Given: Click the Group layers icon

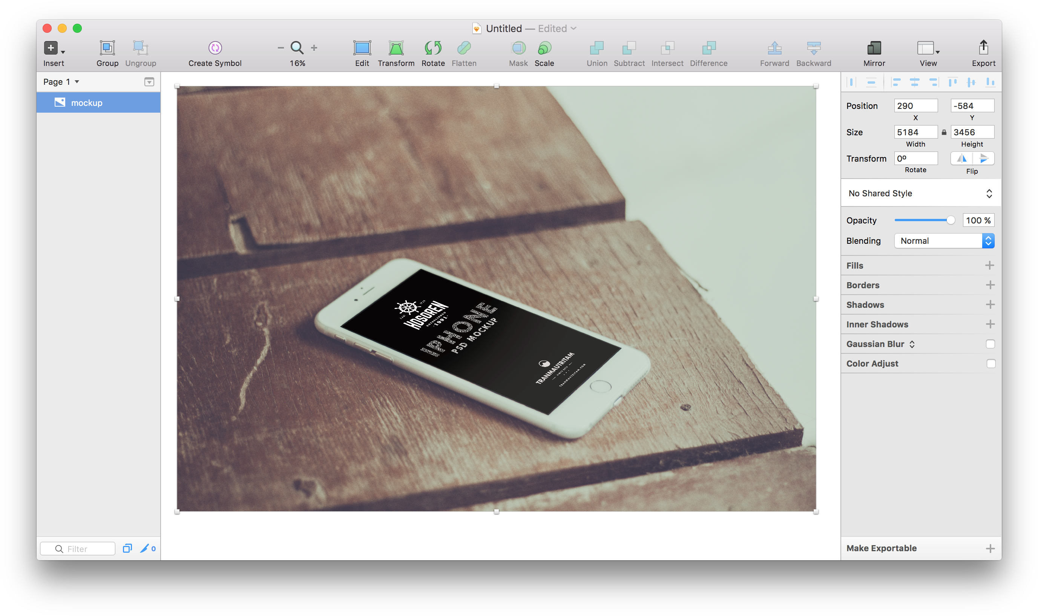Looking at the screenshot, I should tap(107, 48).
